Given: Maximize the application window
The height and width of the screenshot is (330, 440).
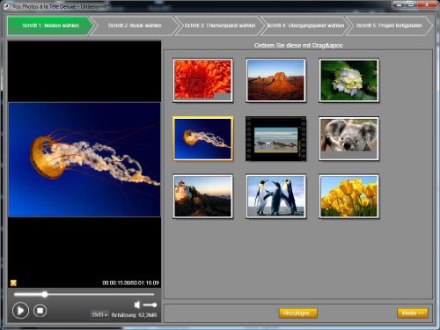Looking at the screenshot, I should [x=411, y=4].
